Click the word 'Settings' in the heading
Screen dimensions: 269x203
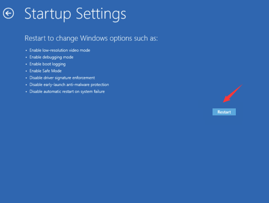[x=101, y=14]
